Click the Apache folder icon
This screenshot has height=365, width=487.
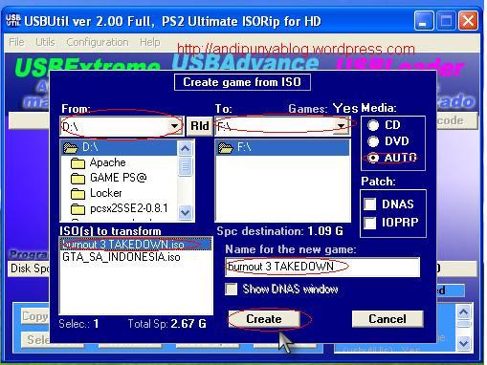pyautogui.click(x=77, y=163)
